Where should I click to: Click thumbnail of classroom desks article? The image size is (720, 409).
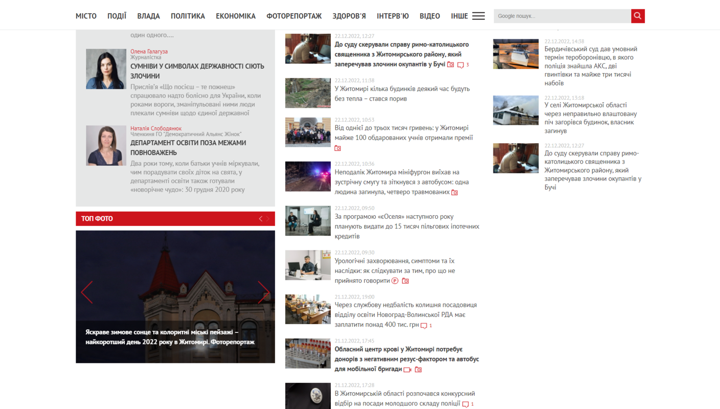308,309
